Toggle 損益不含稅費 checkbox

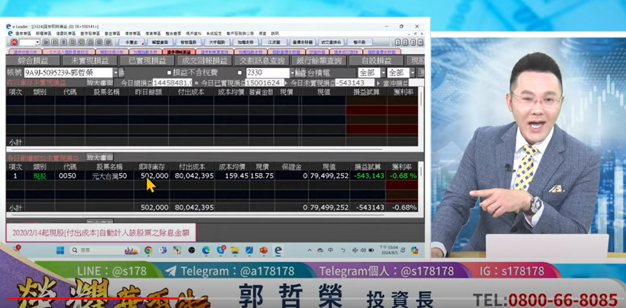point(169,73)
